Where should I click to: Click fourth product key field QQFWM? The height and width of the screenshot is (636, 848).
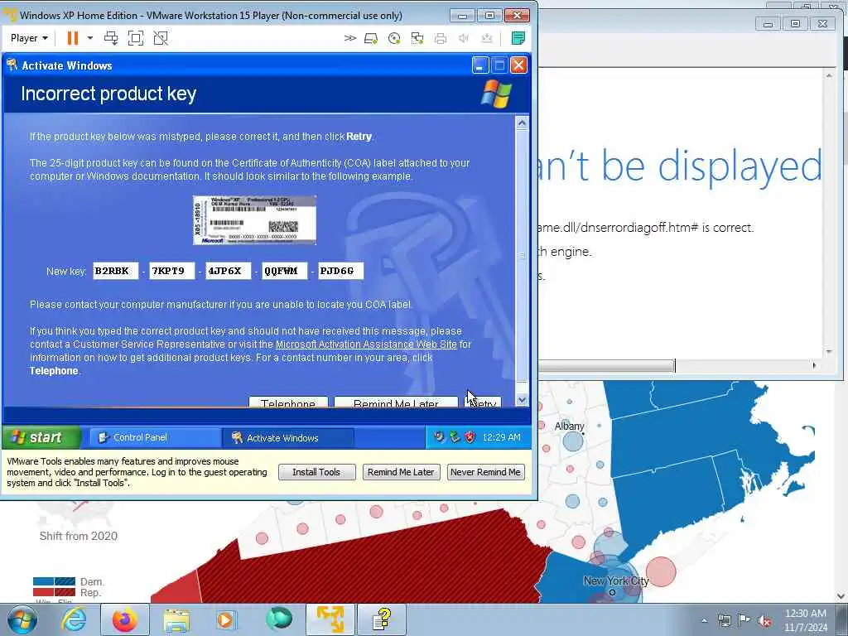285,271
